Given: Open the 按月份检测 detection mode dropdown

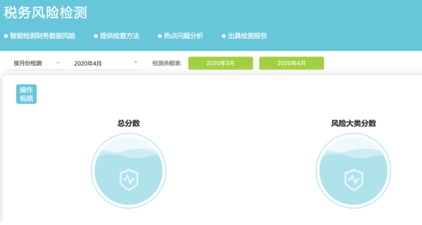Looking at the screenshot, I should [x=36, y=63].
